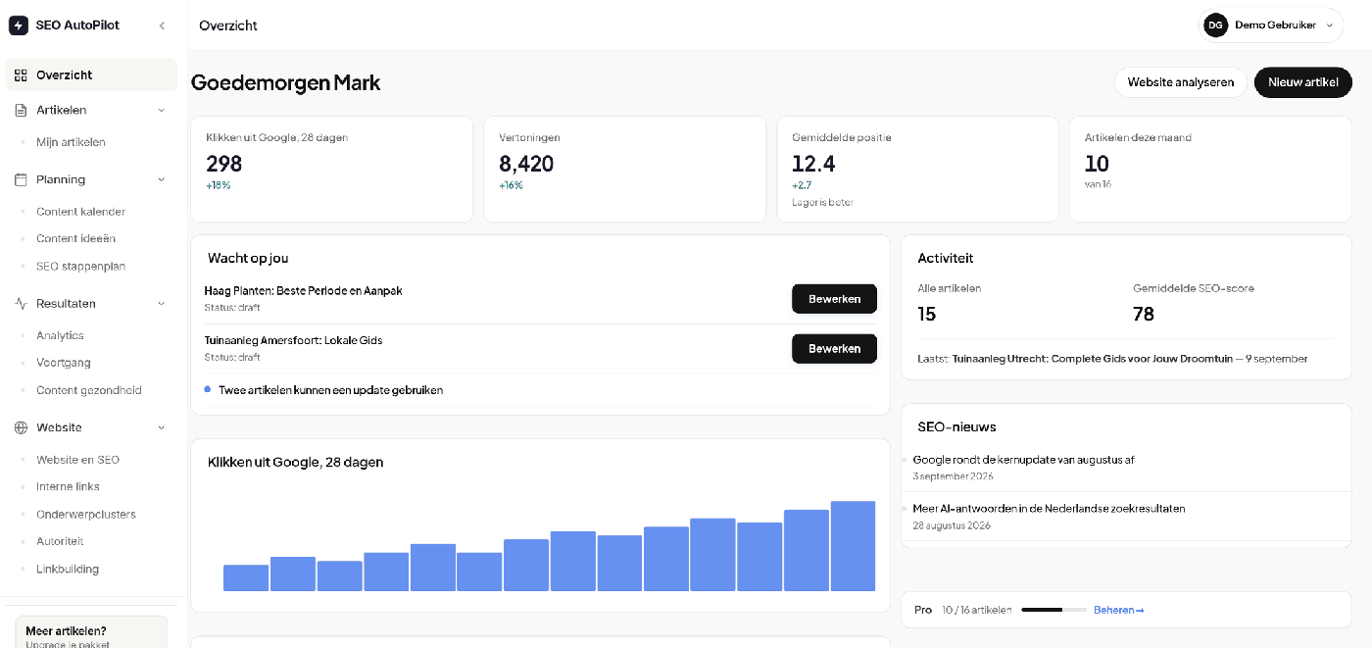Go to Interne links
This screenshot has height=648, width=1372.
pos(68,486)
